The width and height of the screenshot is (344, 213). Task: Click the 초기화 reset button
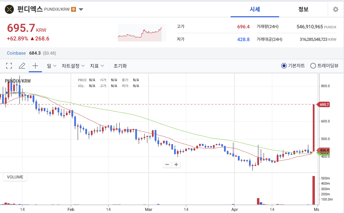(120, 66)
